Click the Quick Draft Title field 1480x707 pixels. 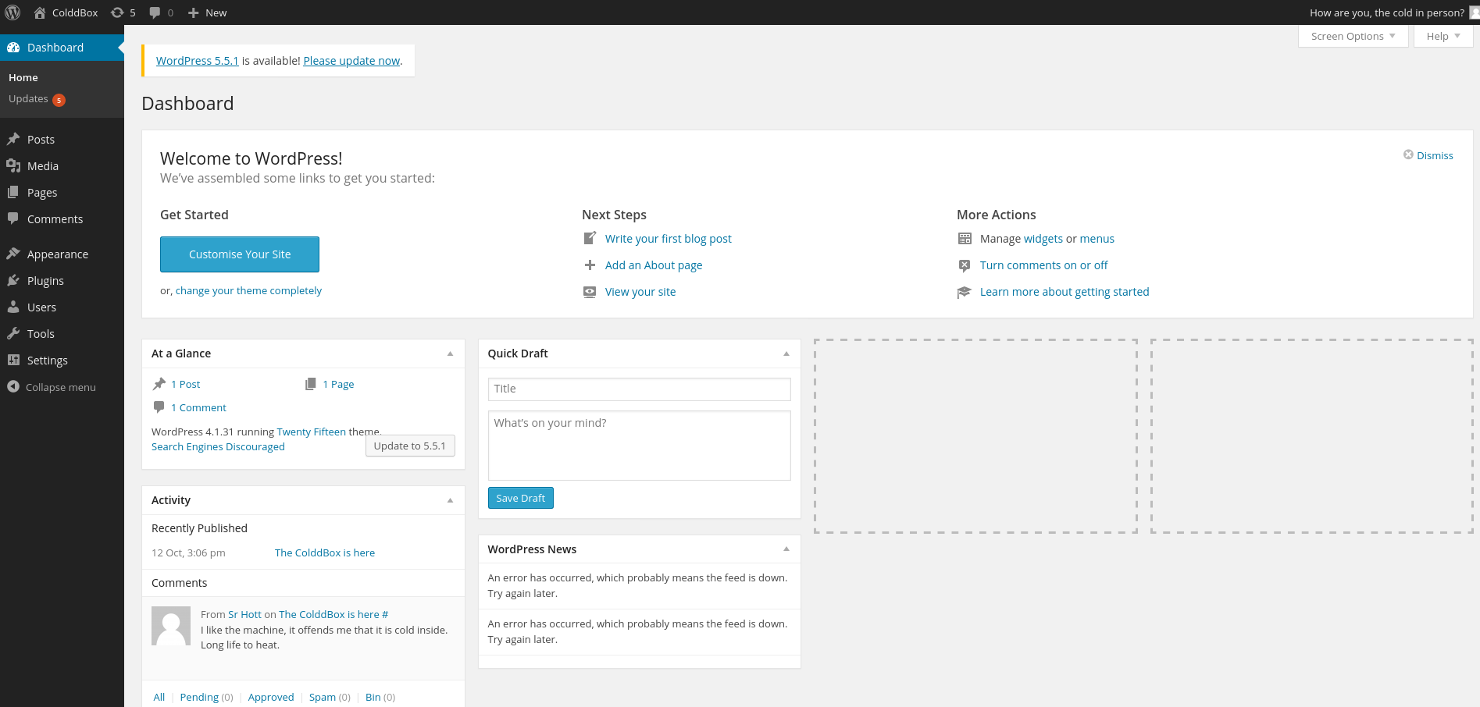639,389
